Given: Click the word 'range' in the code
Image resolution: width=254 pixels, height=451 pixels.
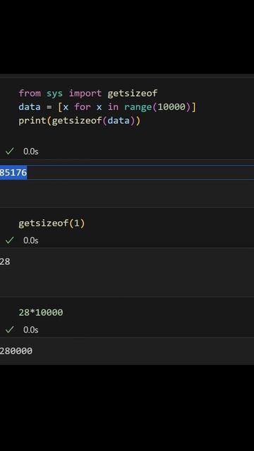Looking at the screenshot, I should coord(138,107).
